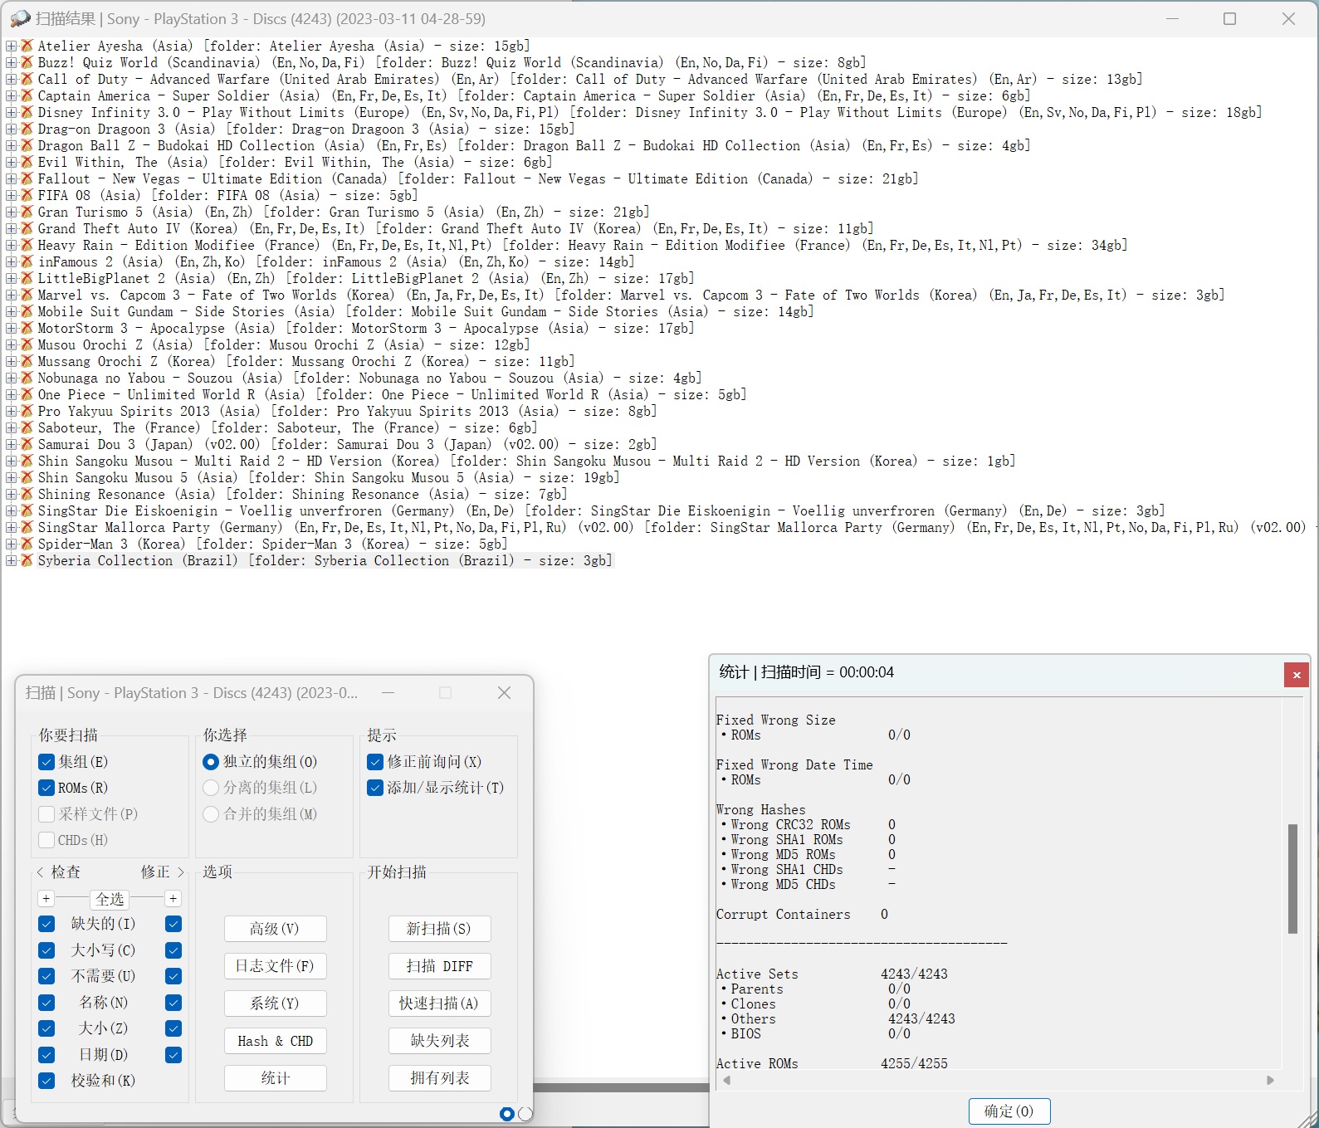Expand the Dragon Ball Z - Budokai HD Collection row
Image resolution: width=1319 pixels, height=1128 pixels.
coord(12,146)
